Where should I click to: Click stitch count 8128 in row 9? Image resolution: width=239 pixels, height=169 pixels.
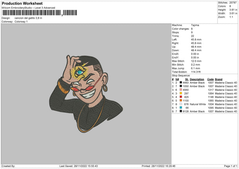coord(186,112)
